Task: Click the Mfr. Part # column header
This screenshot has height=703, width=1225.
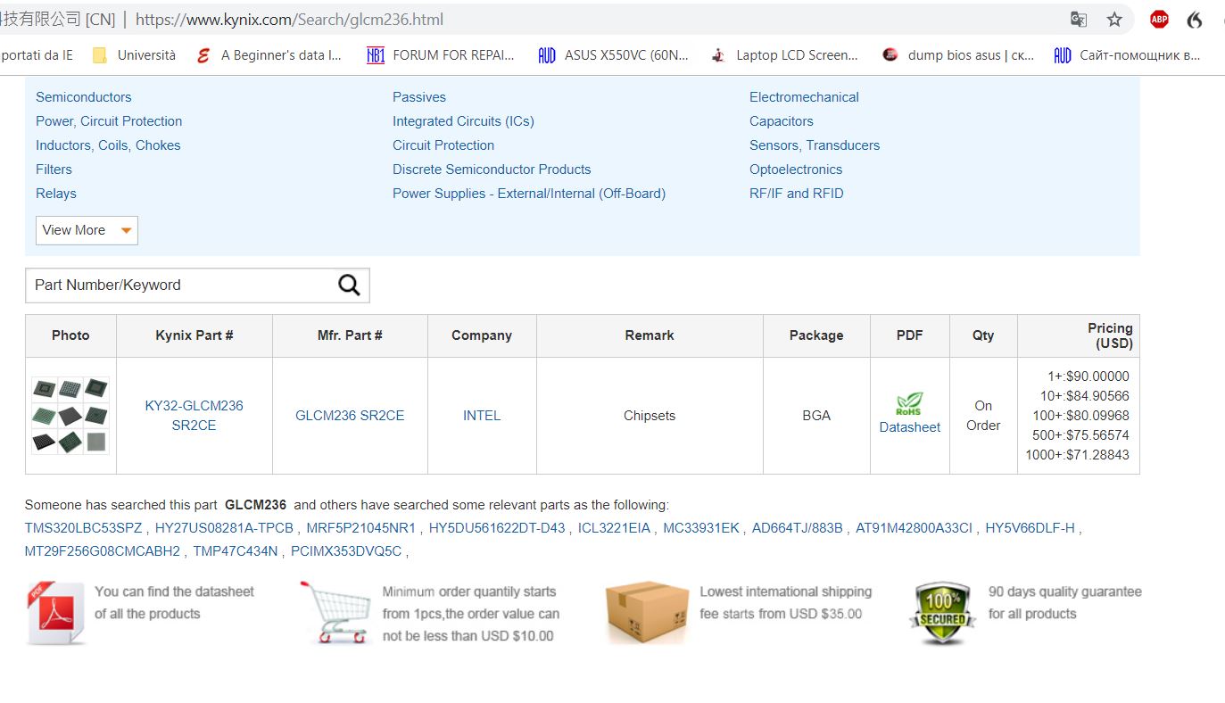Action: [350, 335]
